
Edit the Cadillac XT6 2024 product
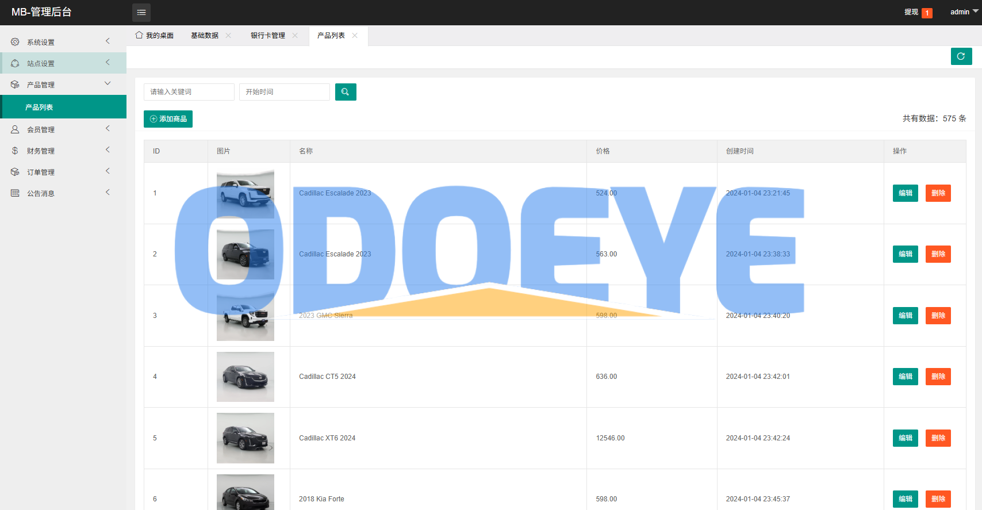coord(906,438)
